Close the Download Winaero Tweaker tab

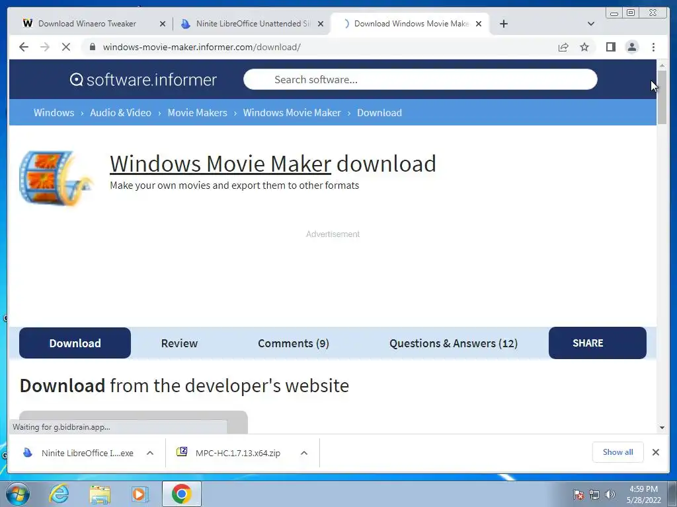[x=163, y=24]
